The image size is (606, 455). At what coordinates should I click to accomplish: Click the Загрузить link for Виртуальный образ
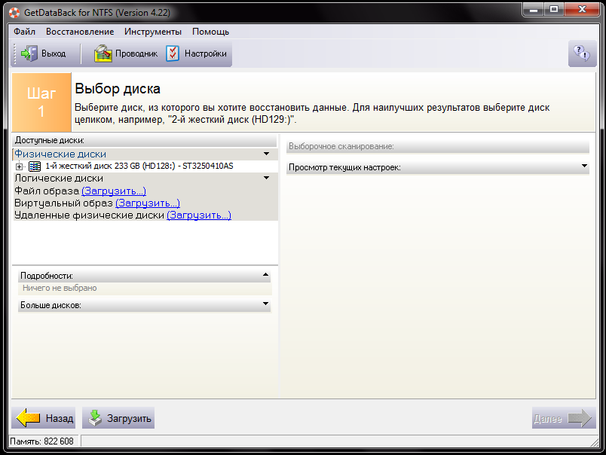tap(148, 203)
